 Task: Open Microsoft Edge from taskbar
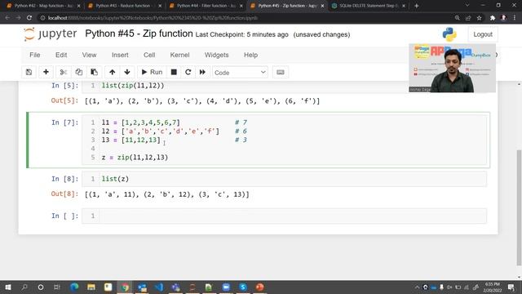(x=74, y=287)
